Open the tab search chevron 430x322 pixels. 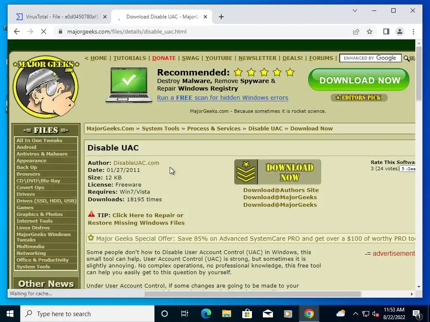[x=354, y=10]
